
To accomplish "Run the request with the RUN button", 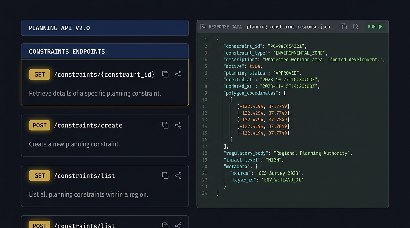I will point(375,27).
